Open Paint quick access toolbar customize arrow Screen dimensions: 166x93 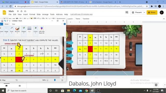pos(10,21)
